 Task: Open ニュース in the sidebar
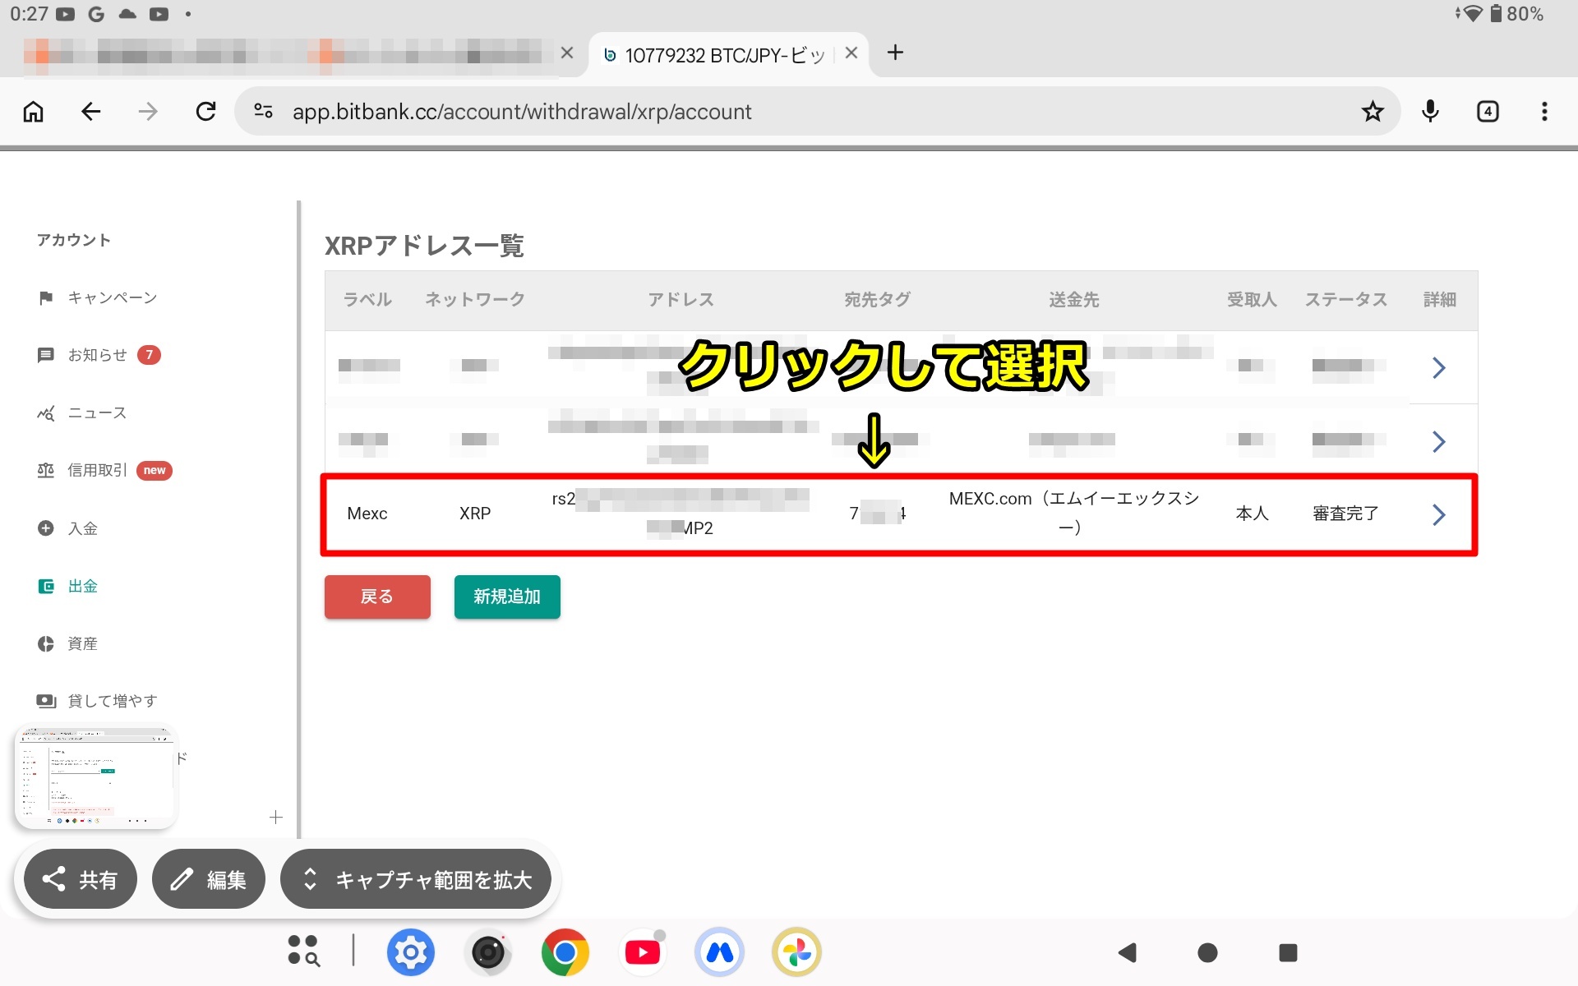[97, 412]
